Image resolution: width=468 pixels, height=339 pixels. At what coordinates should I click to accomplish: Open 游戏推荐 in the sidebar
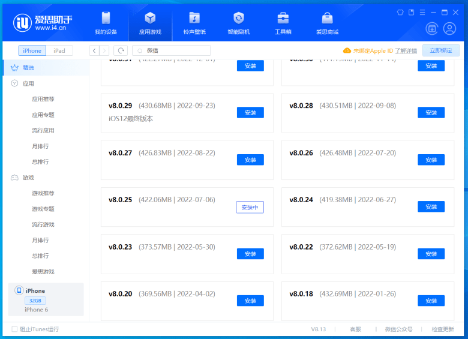pyautogui.click(x=43, y=193)
